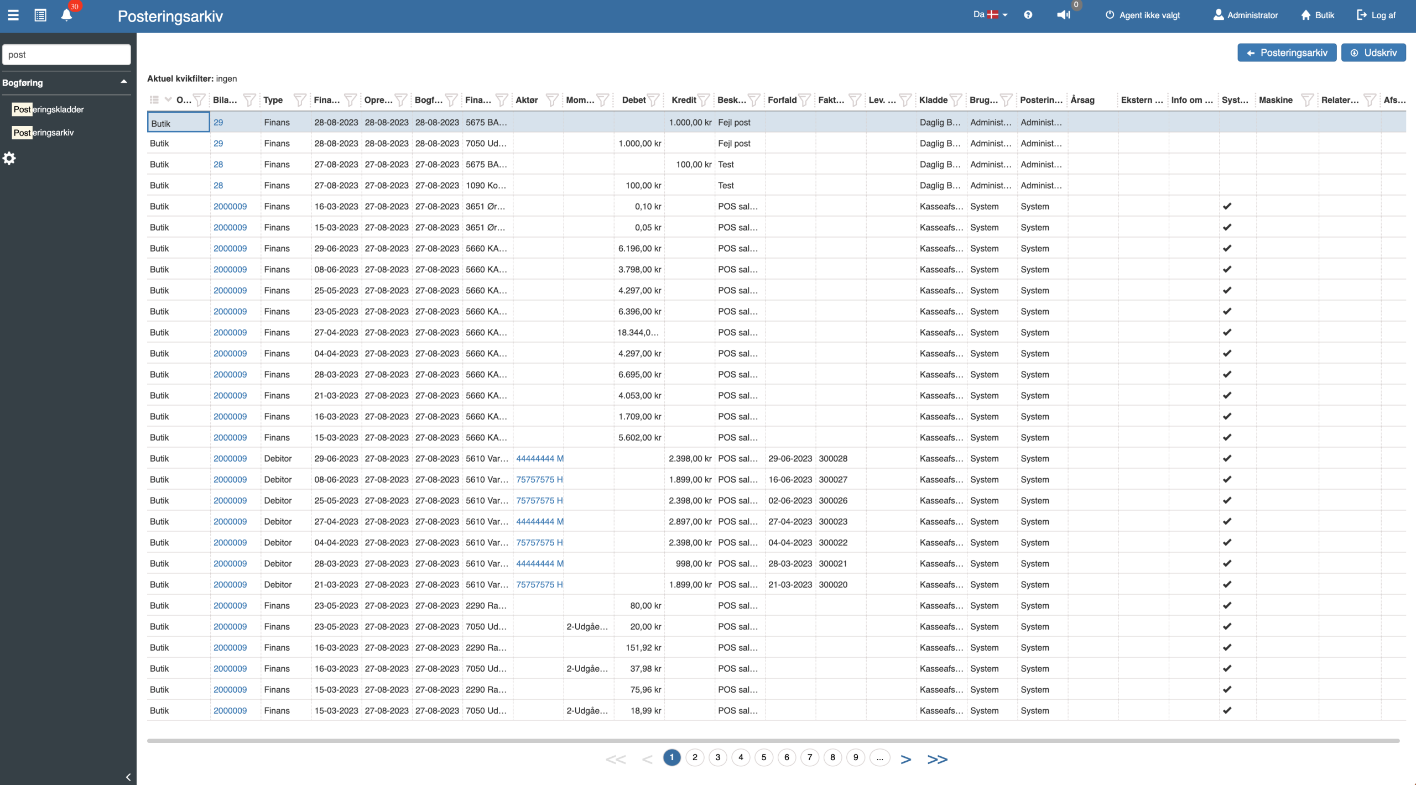Open the column chooser grid icon
The height and width of the screenshot is (785, 1416).
pyautogui.click(x=154, y=100)
